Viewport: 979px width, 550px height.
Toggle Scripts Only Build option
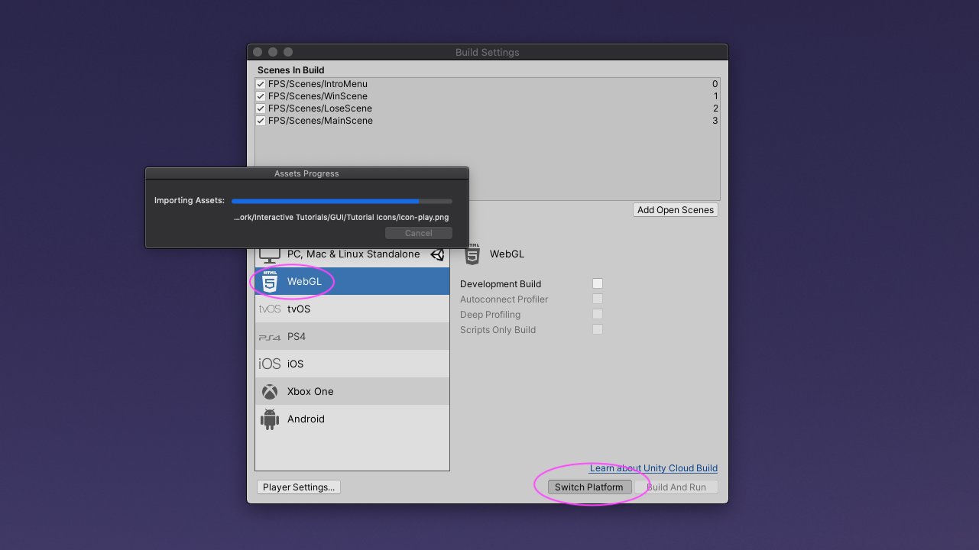tap(597, 329)
